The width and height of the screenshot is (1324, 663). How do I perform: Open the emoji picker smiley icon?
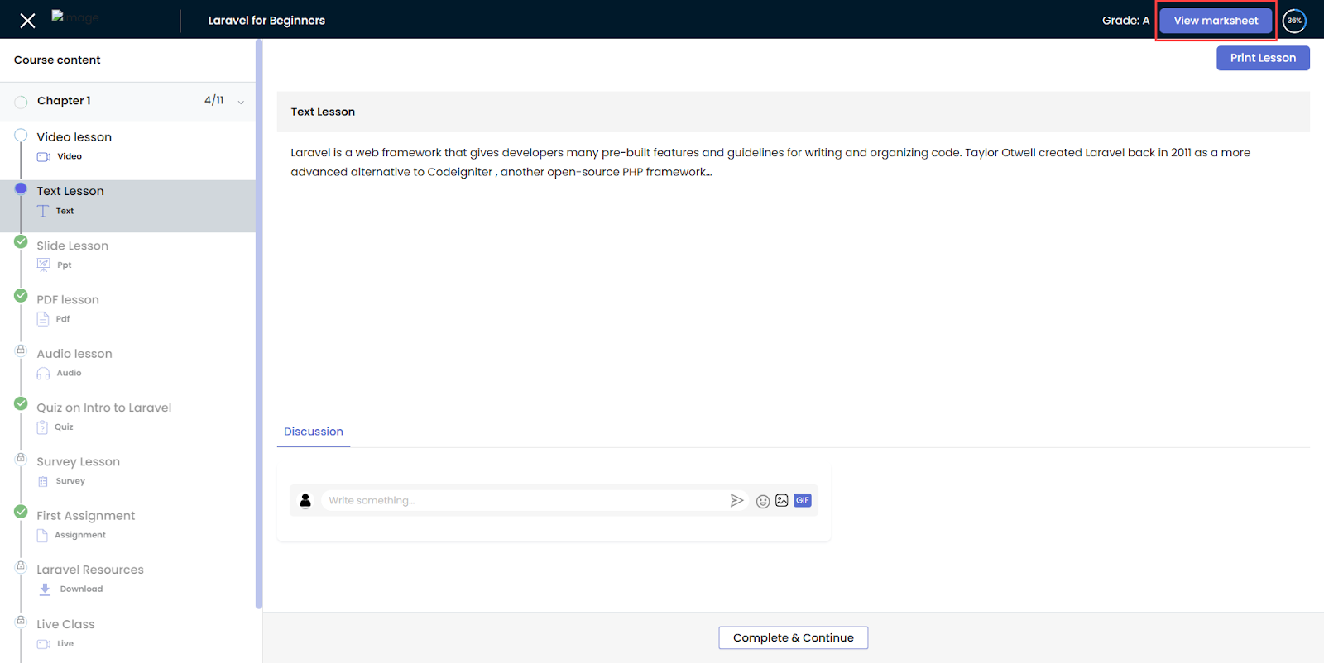(x=763, y=501)
